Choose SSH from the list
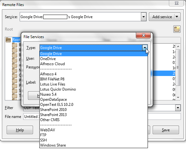Screen dimensions: 186x151 (93, 140)
